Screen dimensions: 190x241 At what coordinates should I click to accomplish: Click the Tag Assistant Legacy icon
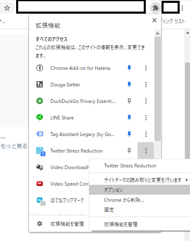(40, 134)
